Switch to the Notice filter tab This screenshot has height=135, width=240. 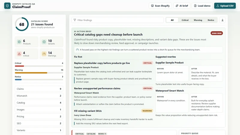pyautogui.click(x=211, y=20)
